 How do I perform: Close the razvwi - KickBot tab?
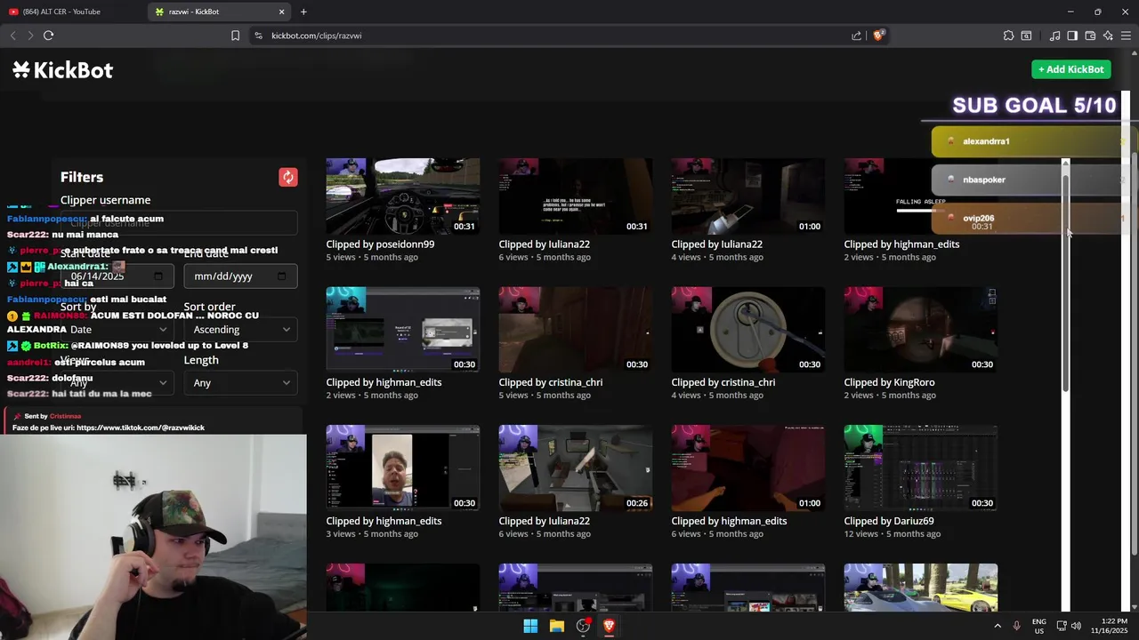coord(282,12)
